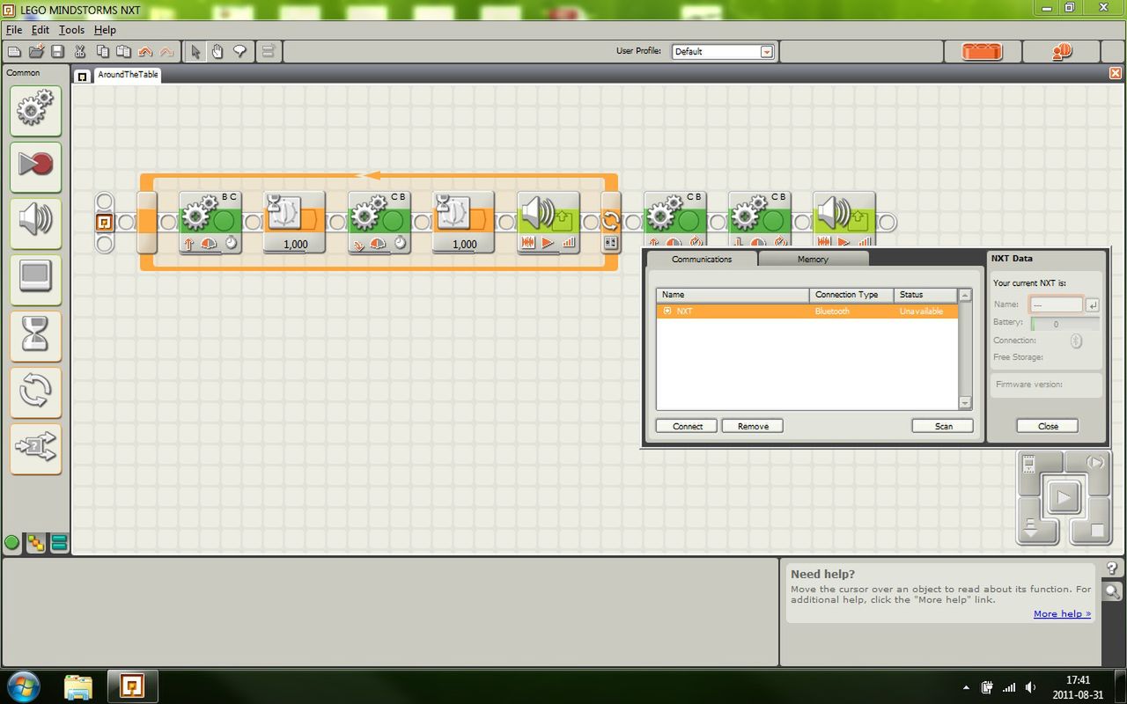This screenshot has width=1127, height=704.
Task: Switch to the Communications tab
Action: click(702, 259)
